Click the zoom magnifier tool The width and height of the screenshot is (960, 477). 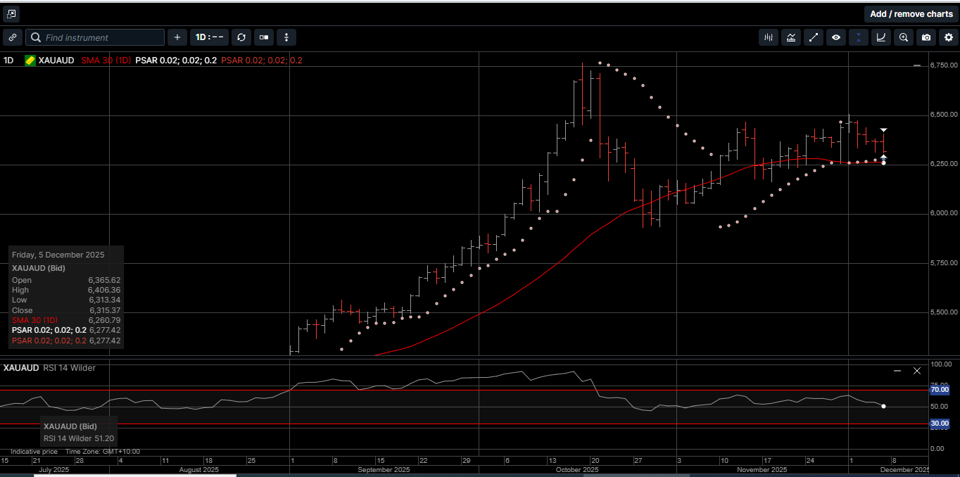click(904, 37)
